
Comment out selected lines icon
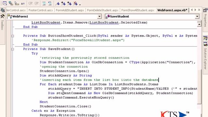[44, 3]
